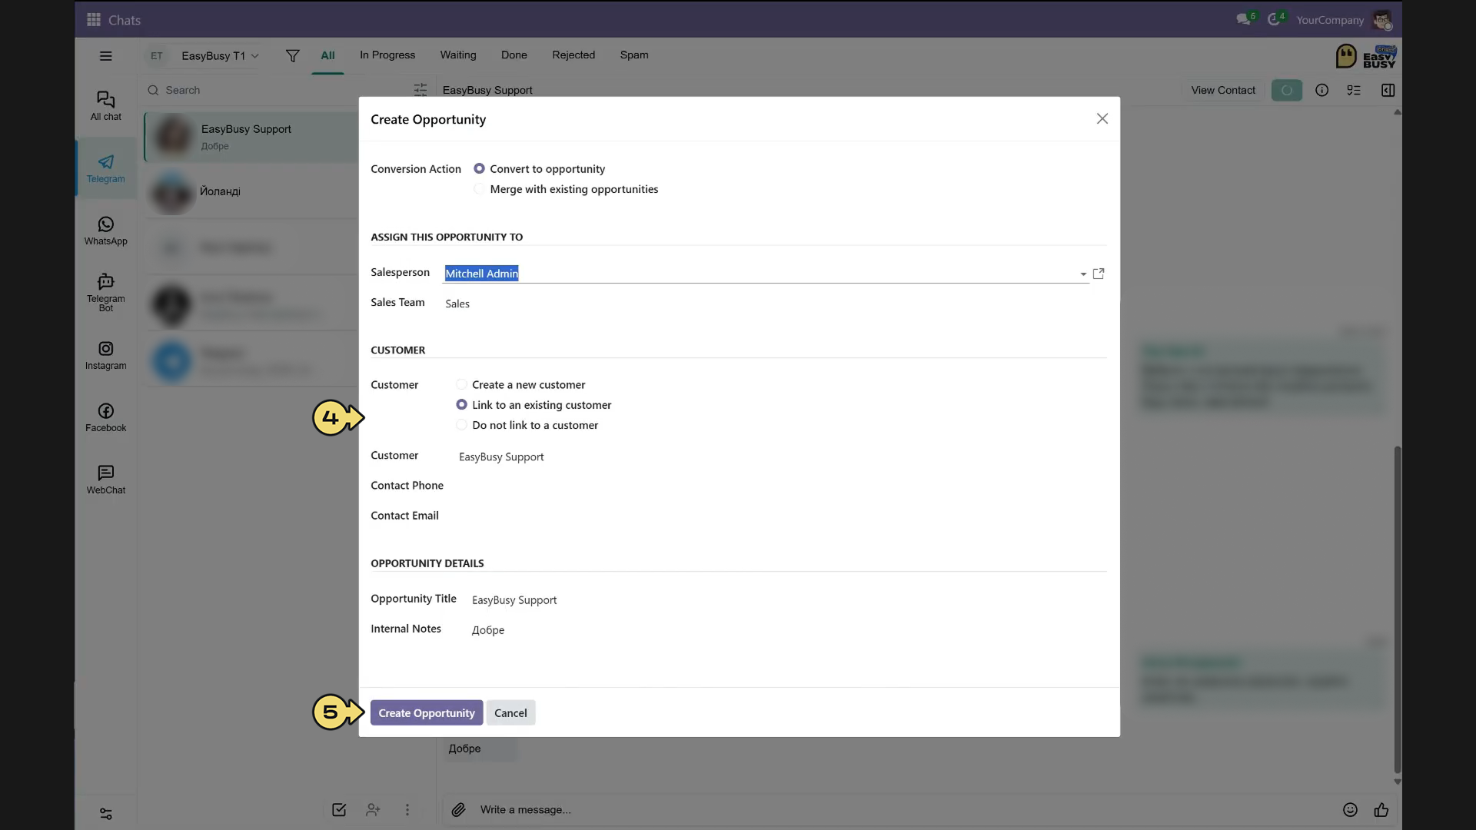The width and height of the screenshot is (1476, 830).
Task: Choose Create a new customer
Action: point(461,384)
